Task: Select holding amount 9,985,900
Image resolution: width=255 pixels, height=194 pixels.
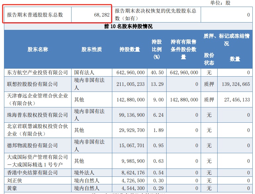Action: tap(133, 161)
